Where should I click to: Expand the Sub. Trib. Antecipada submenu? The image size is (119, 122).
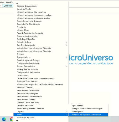[41, 45]
